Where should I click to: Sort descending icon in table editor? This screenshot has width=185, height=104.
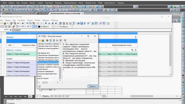[x=70, y=23]
